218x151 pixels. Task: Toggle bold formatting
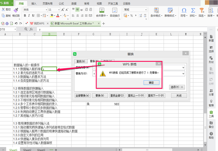pos(25,15)
